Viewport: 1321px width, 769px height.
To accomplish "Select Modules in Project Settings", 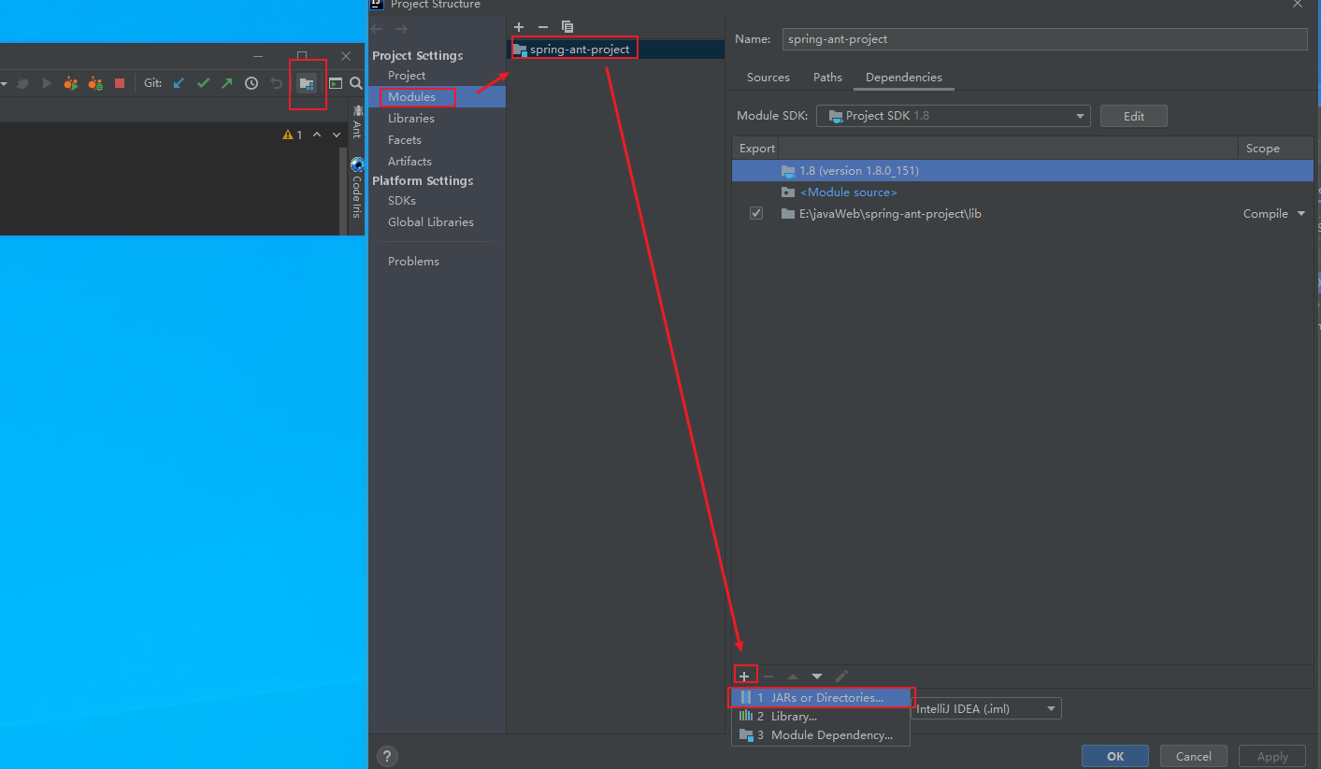I will tap(437, 96).
